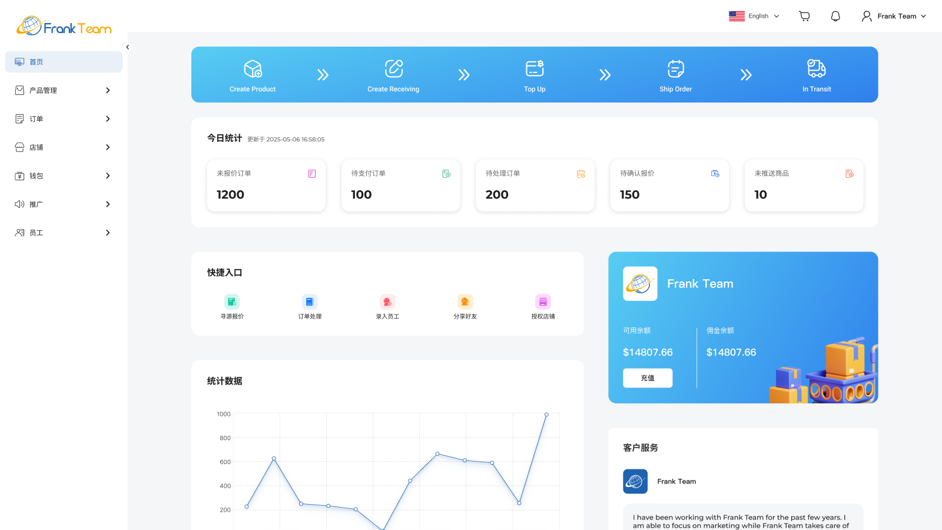Click the Create Product workflow icon
The image size is (942, 530).
click(x=253, y=68)
